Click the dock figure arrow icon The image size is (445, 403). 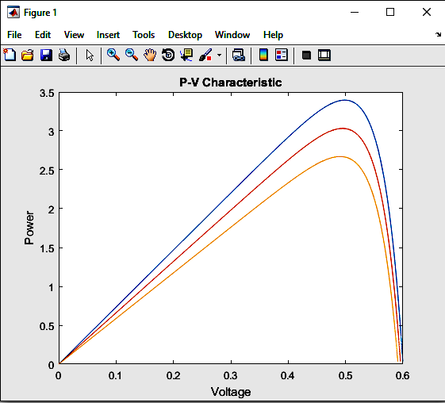point(438,34)
